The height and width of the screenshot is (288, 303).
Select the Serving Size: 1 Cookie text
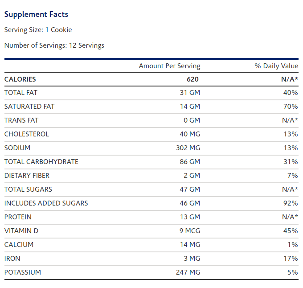(x=38, y=30)
